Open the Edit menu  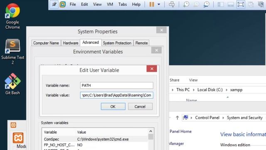(84, 5)
